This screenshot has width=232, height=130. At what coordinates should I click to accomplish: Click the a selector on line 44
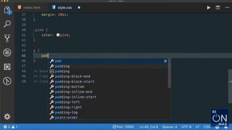34,51
